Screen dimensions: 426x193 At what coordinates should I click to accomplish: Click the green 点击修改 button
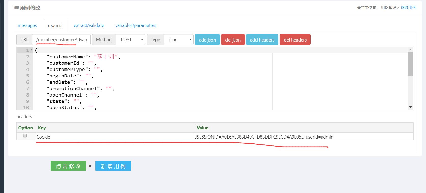[68, 166]
